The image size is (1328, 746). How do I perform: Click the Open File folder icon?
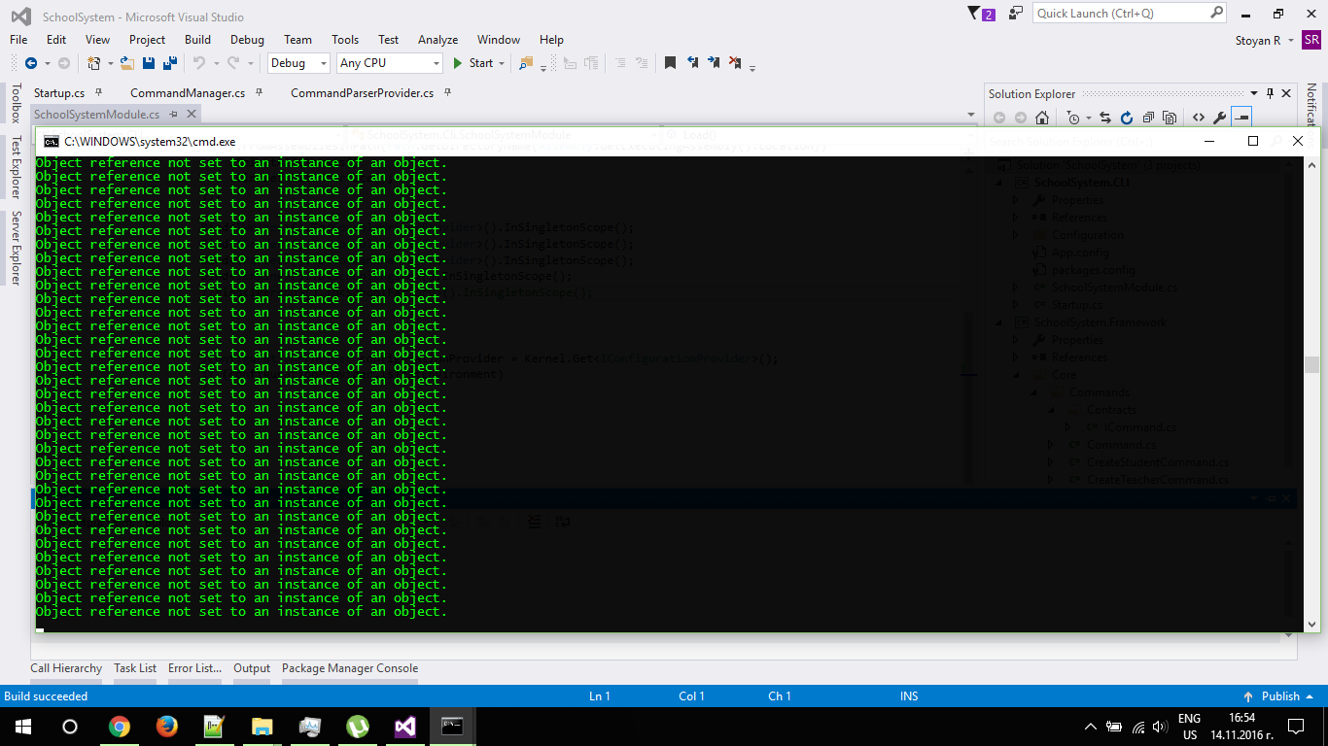click(x=127, y=63)
